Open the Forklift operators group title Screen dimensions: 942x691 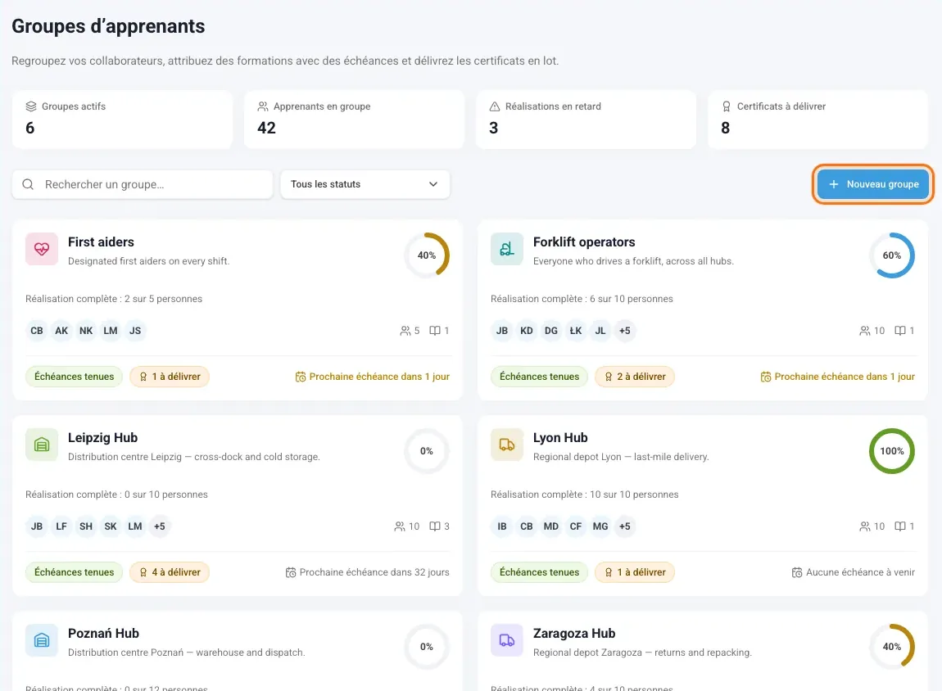pos(584,242)
